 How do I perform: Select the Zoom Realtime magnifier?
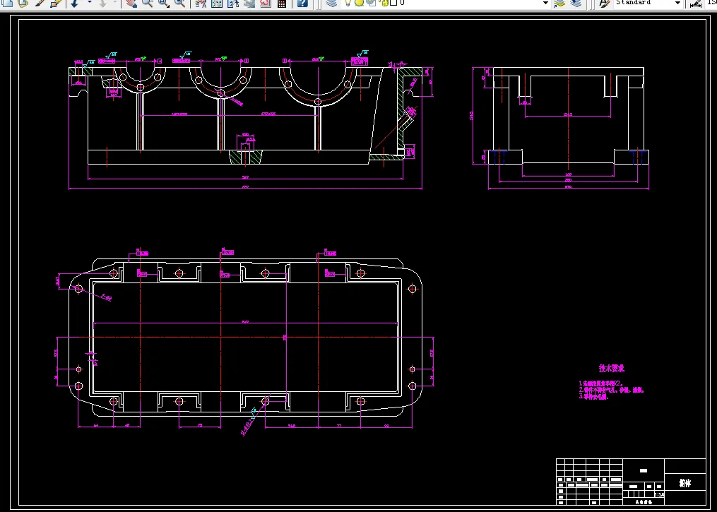tap(147, 3)
